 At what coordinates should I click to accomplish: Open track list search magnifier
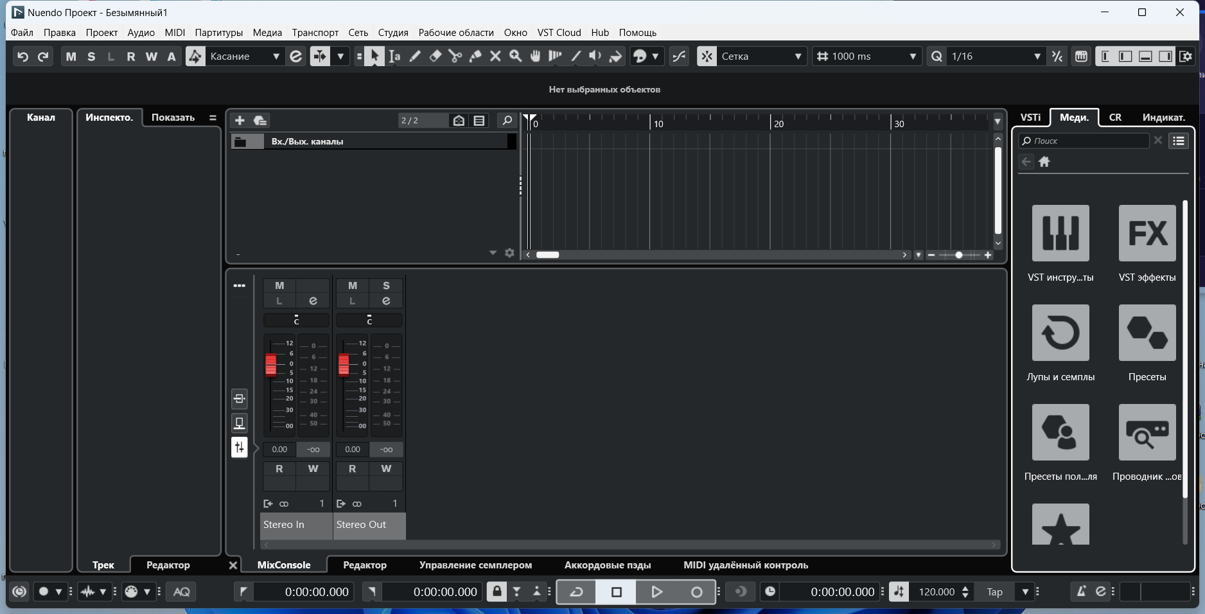click(x=507, y=120)
